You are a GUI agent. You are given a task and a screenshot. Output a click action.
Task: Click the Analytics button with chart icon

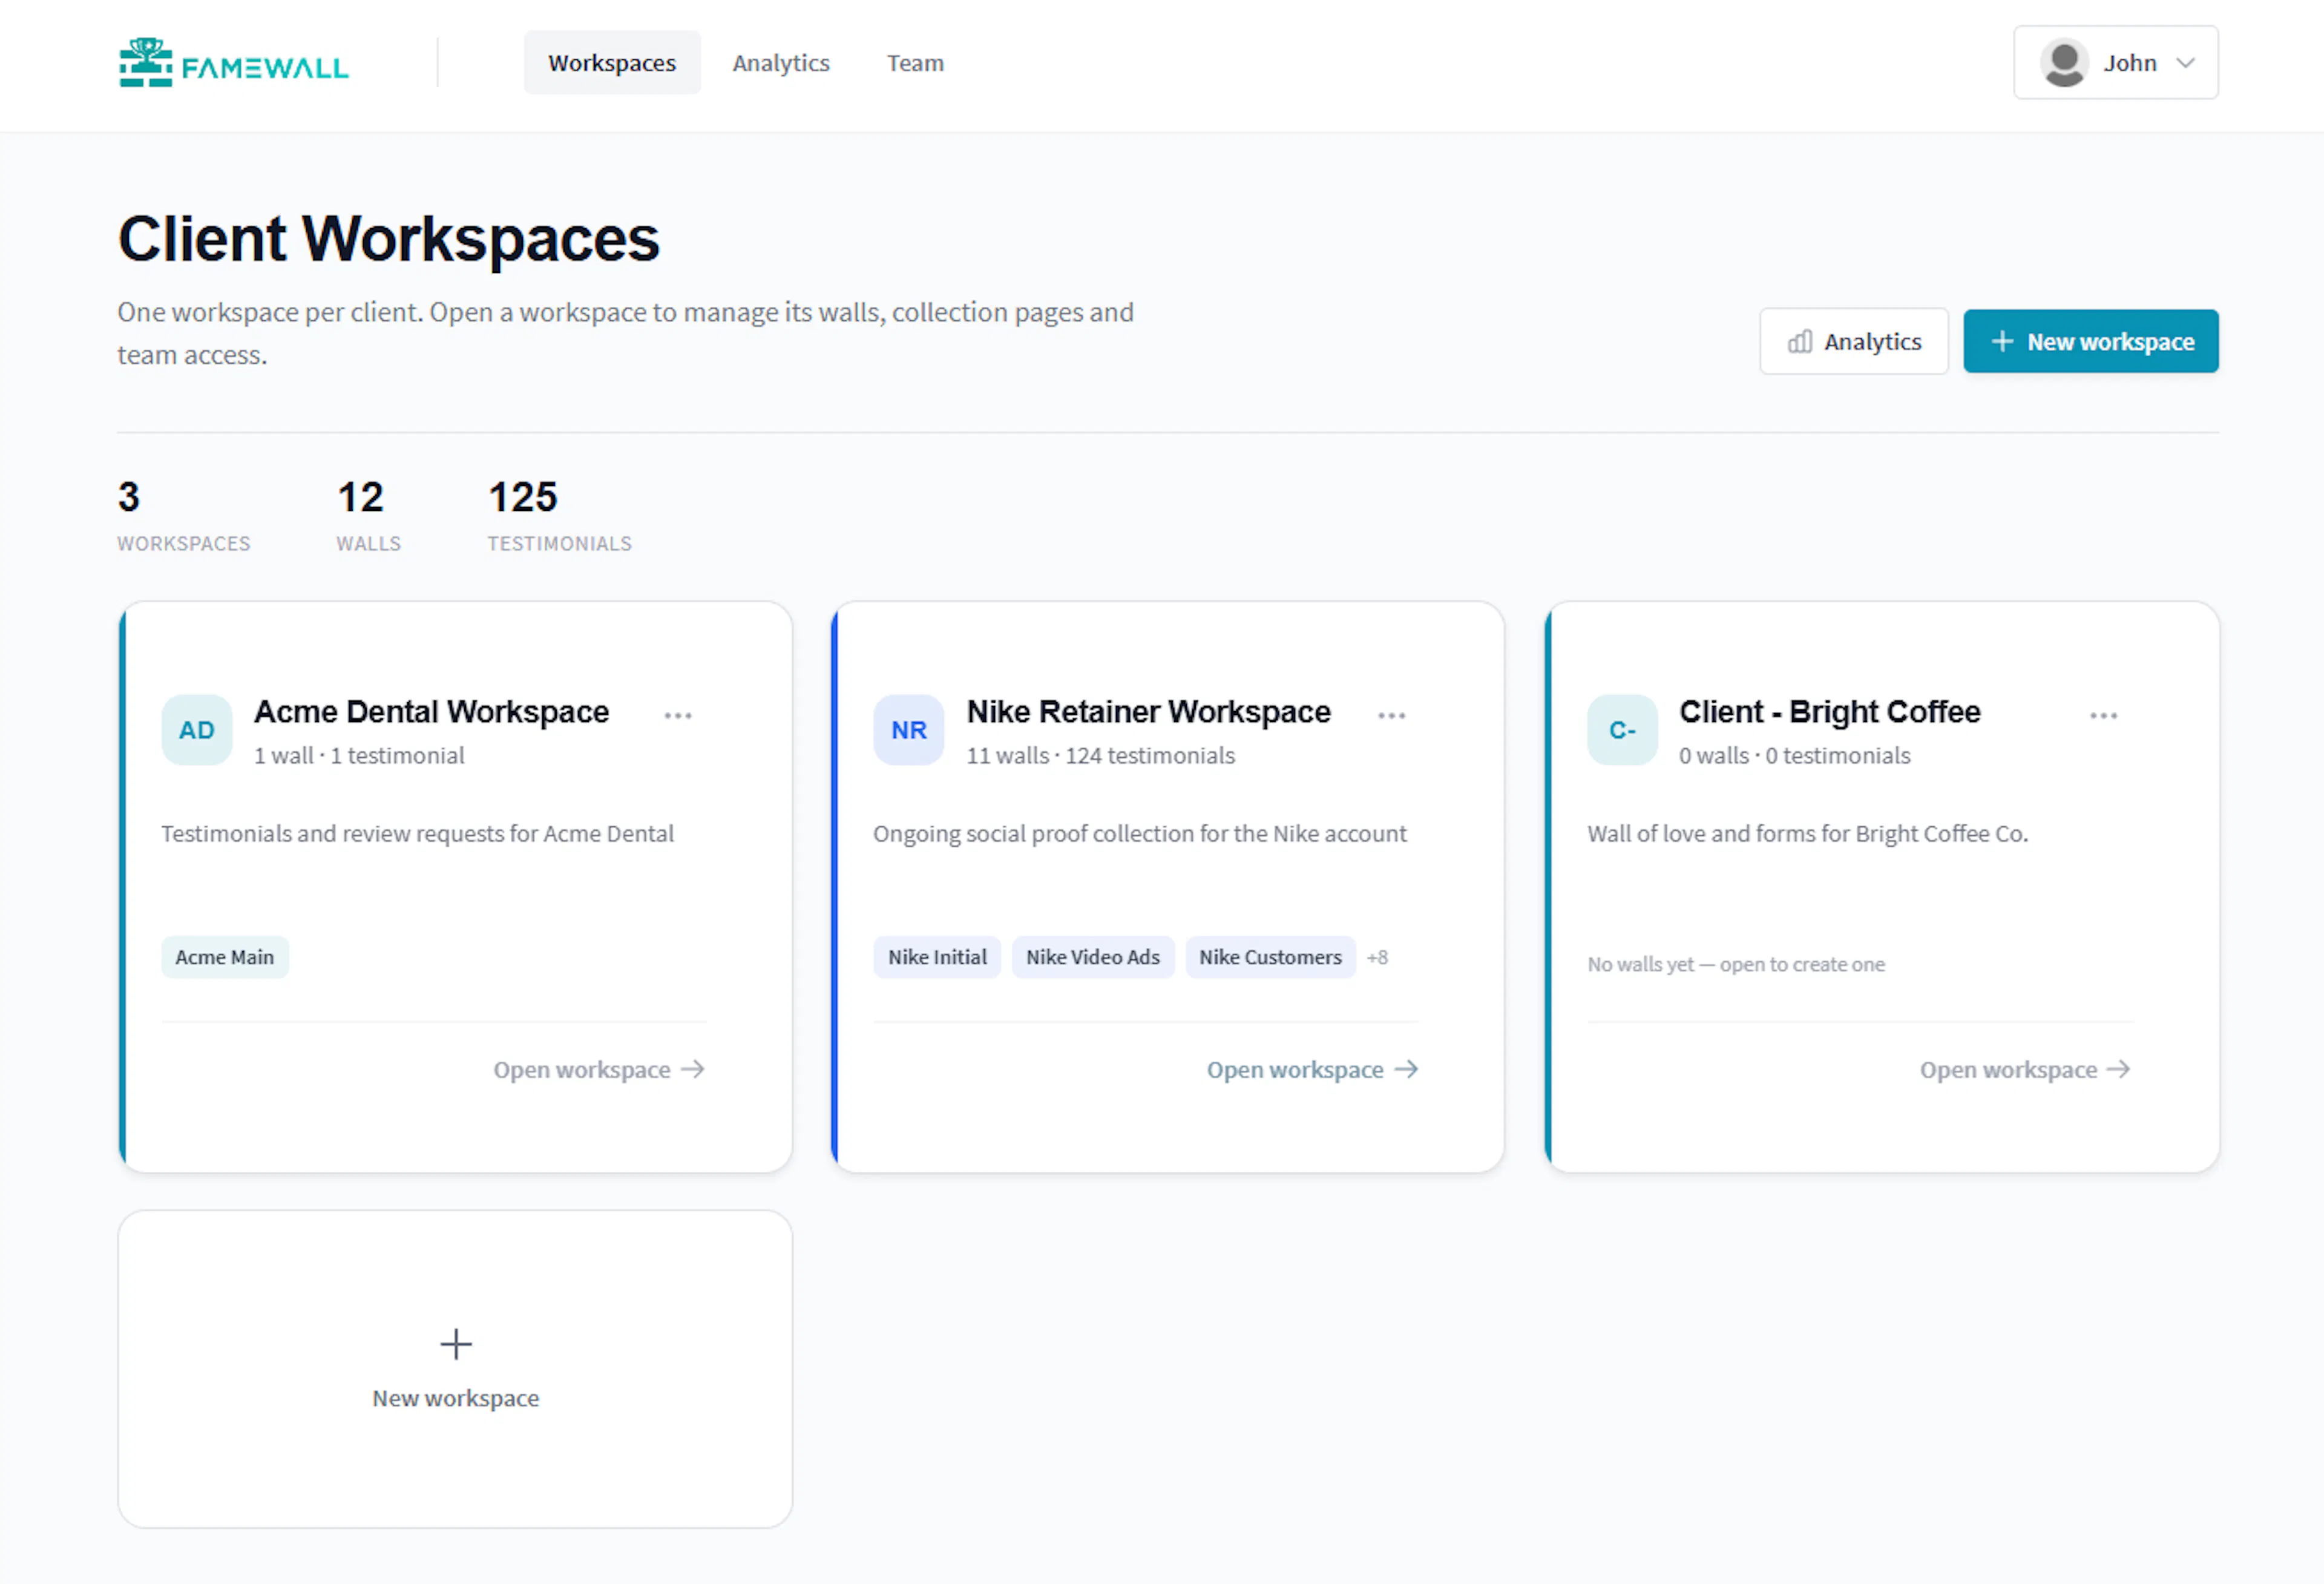click(1854, 342)
